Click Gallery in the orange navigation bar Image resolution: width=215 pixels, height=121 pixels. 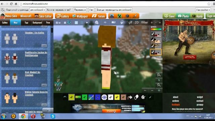coord(63,16)
